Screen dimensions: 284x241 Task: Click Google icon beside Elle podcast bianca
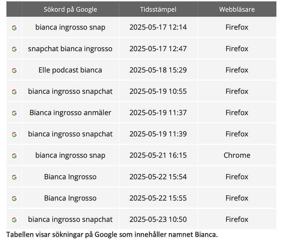pos(14,70)
